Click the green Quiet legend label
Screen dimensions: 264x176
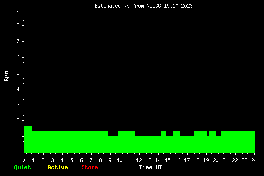pyautogui.click(x=23, y=167)
